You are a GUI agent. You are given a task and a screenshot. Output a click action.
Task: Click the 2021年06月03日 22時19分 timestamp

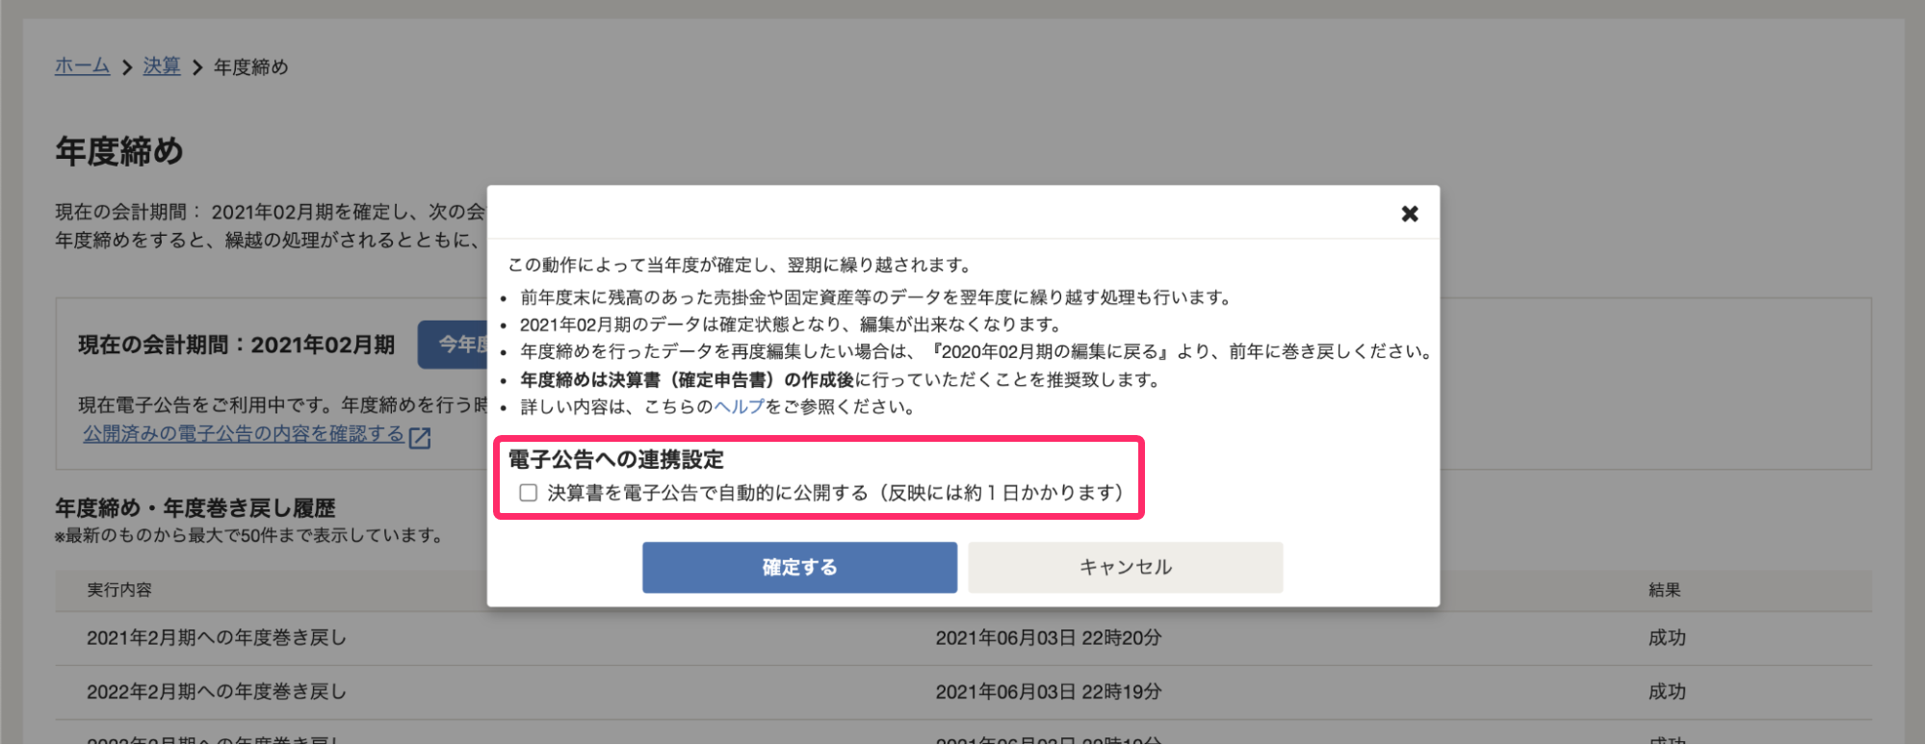[x=1049, y=692]
